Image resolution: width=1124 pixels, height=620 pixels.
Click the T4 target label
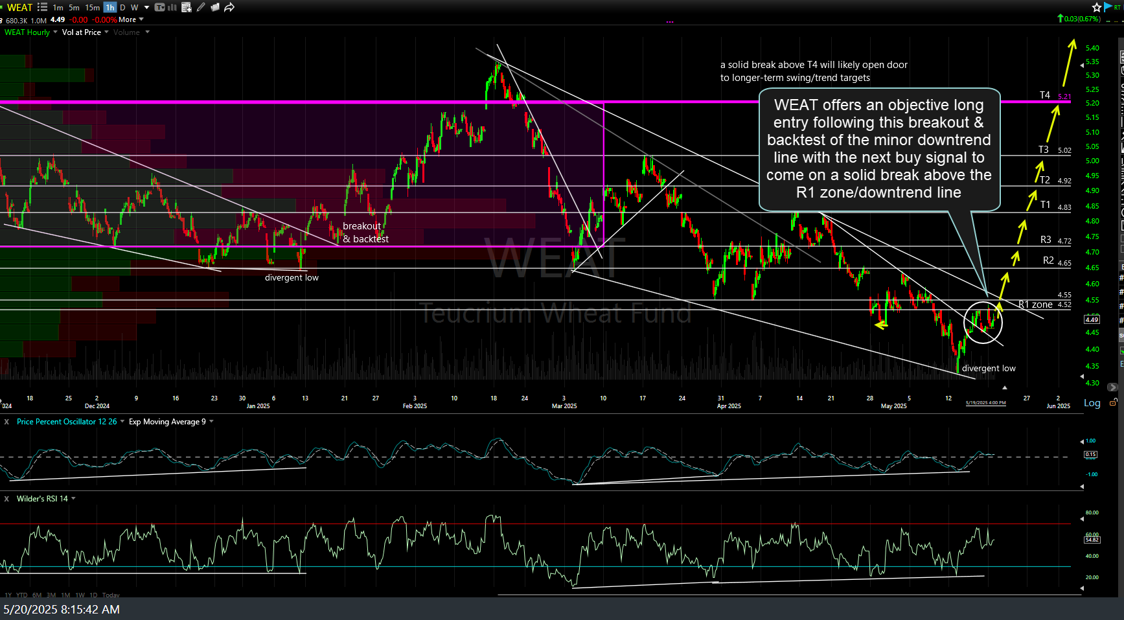point(1045,95)
